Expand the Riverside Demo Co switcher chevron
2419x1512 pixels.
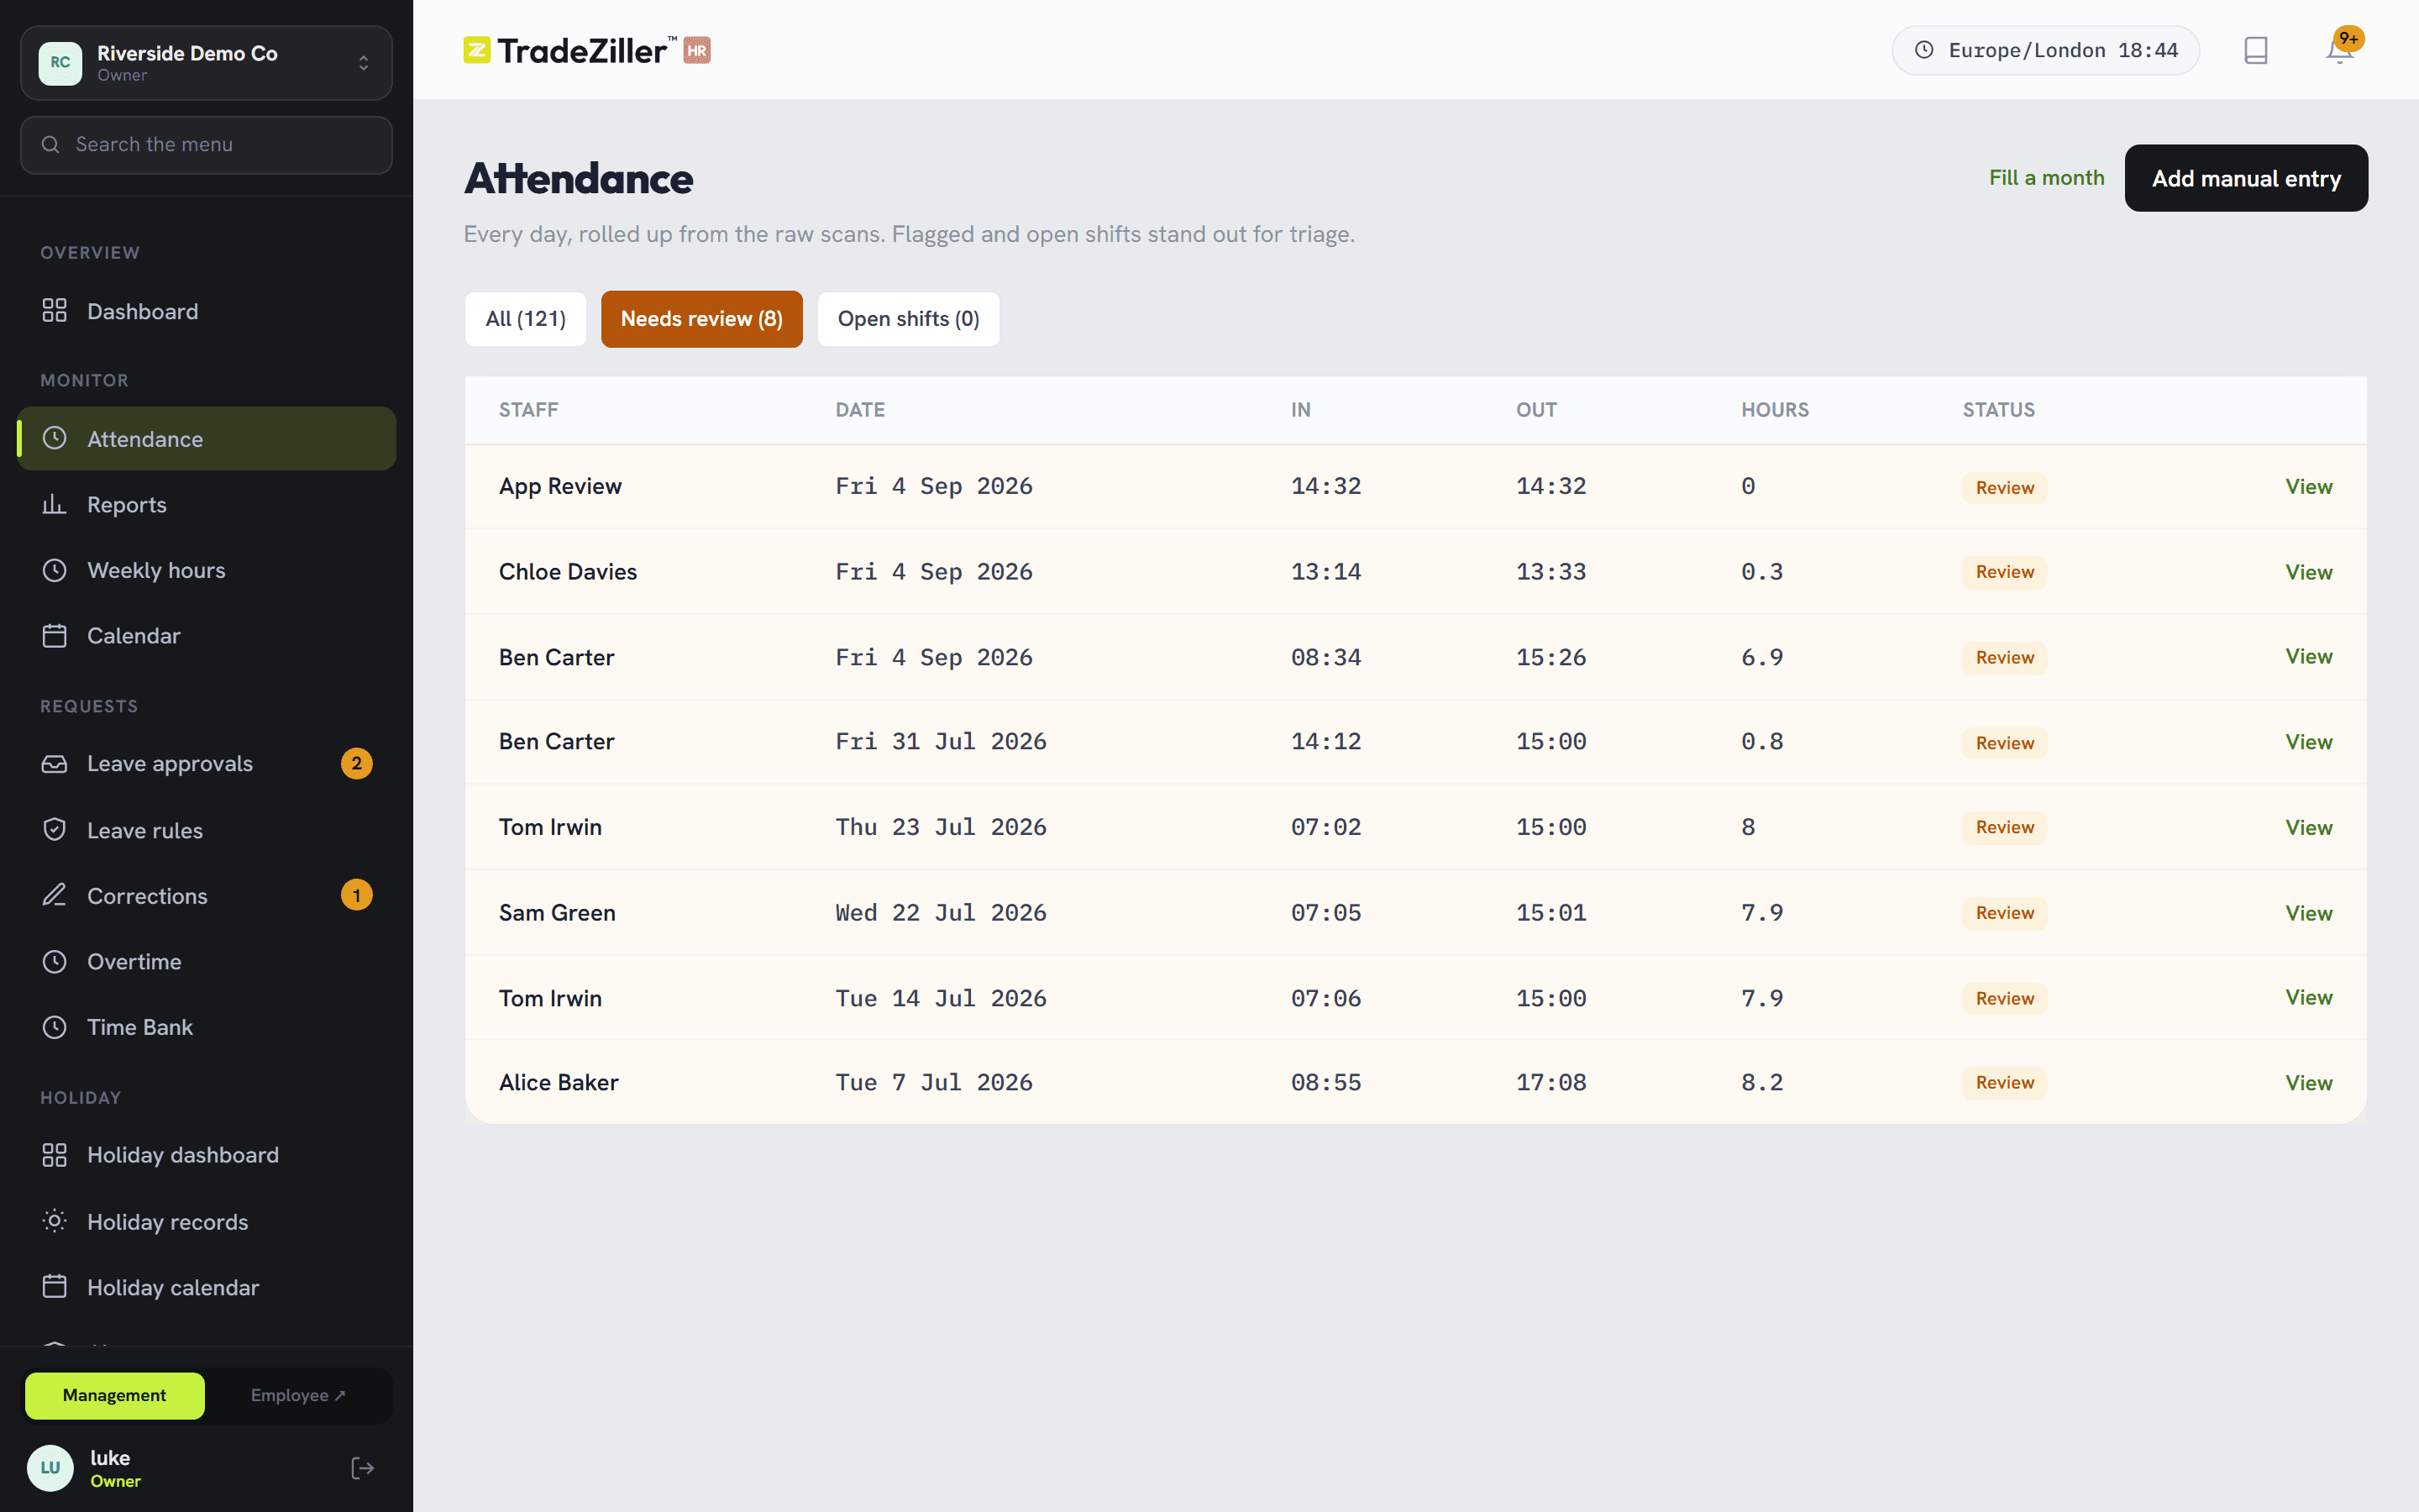pyautogui.click(x=364, y=63)
